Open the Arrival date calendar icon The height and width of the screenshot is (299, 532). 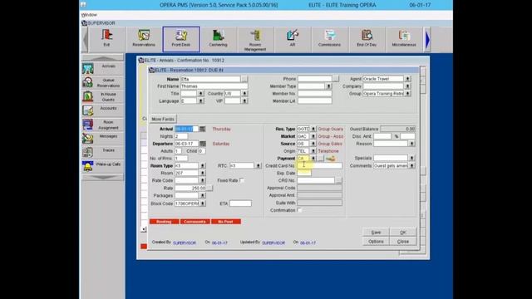click(x=203, y=129)
